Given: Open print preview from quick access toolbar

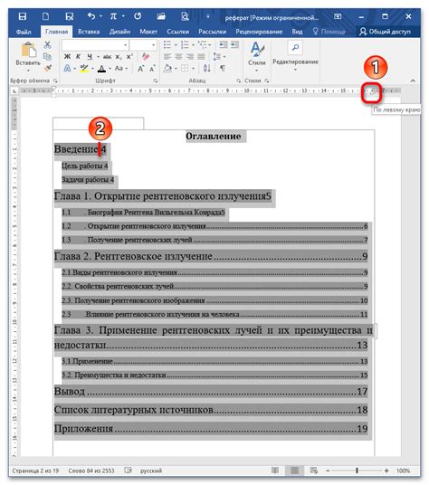Looking at the screenshot, I should pos(185,16).
